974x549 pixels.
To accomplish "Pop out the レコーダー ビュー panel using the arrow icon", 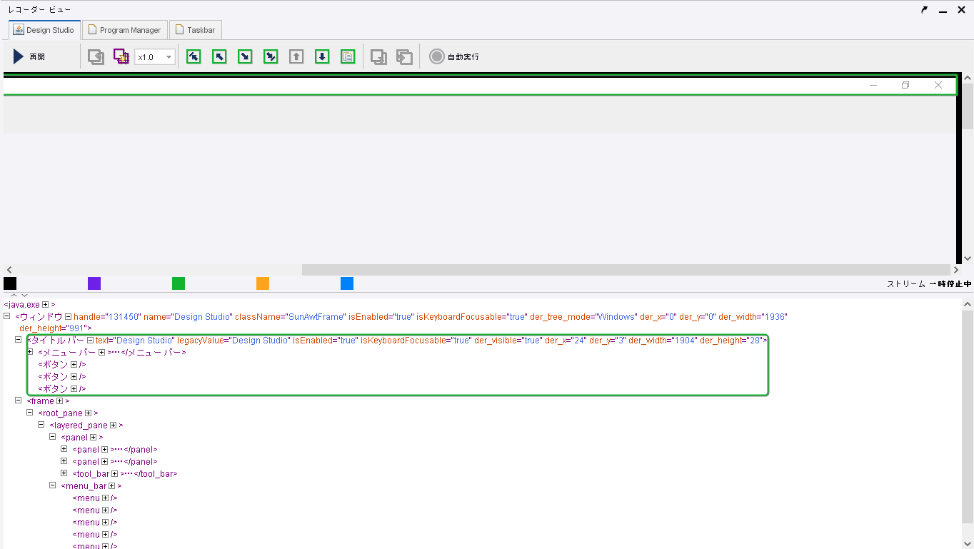I will tap(924, 10).
